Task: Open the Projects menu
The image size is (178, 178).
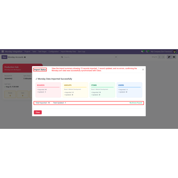Action: tap(27, 52)
